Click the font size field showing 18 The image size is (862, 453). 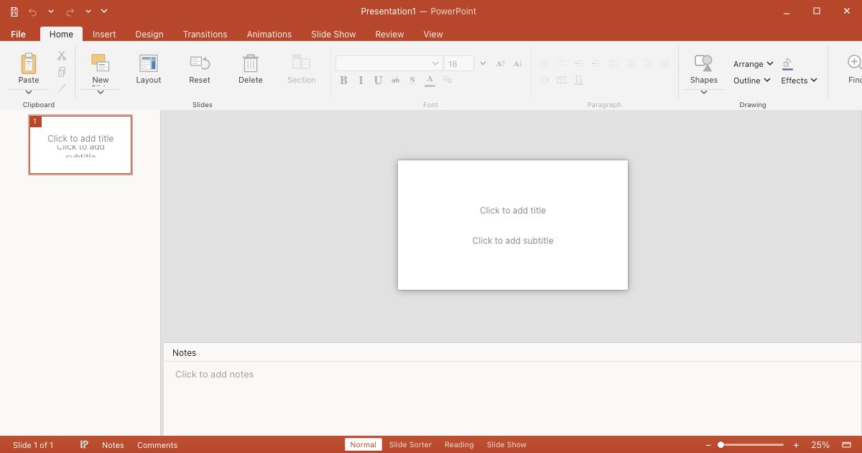tap(458, 63)
